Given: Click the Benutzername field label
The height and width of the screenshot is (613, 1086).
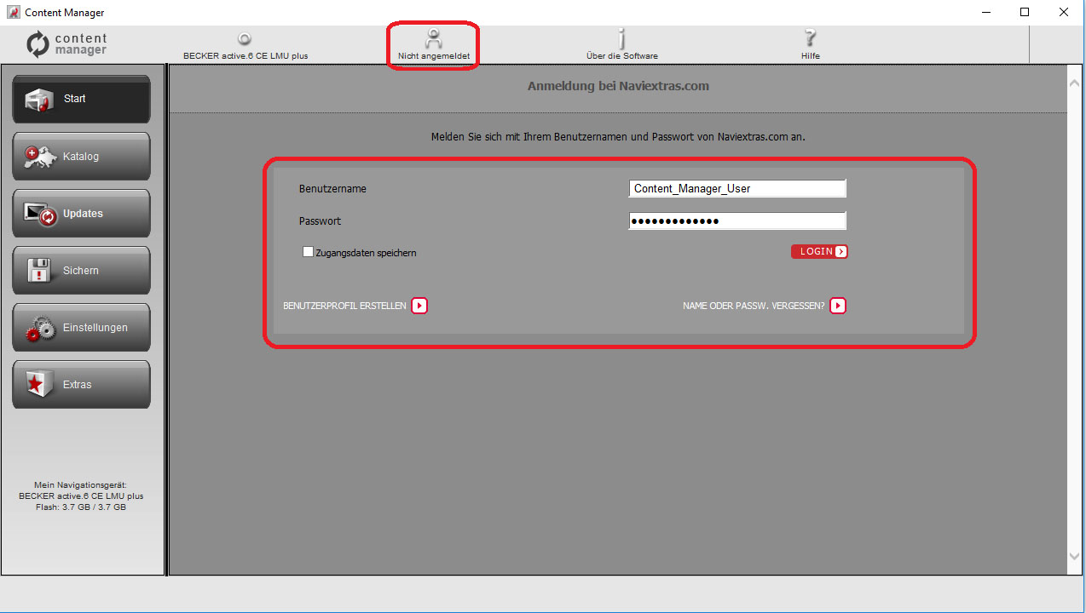Looking at the screenshot, I should (332, 188).
